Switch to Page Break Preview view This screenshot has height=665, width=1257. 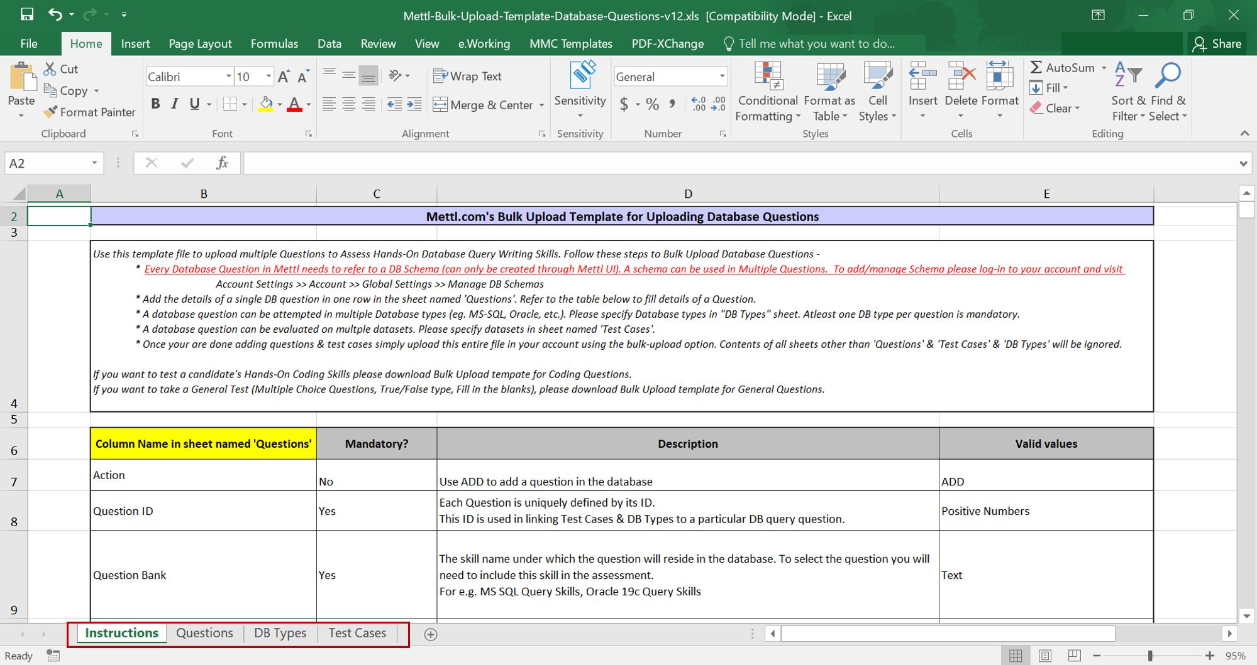1074,656
